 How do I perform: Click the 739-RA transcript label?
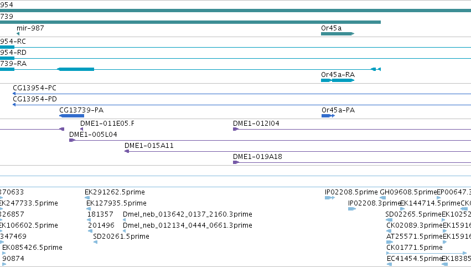(x=13, y=64)
